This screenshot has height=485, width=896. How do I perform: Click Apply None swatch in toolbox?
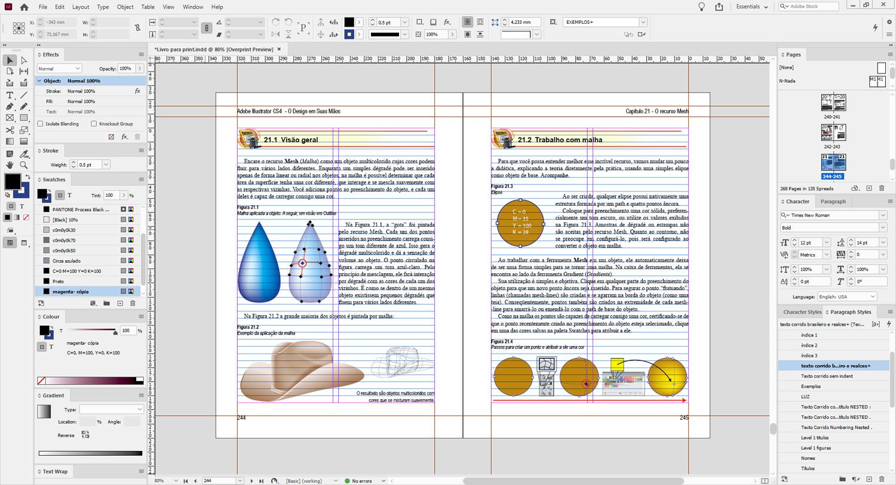point(26,218)
